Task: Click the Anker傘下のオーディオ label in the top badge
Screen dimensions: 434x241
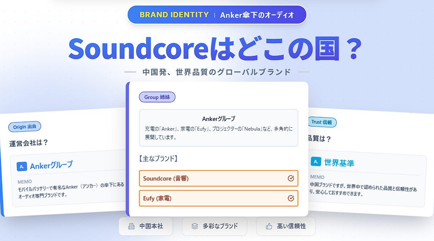Action: (x=257, y=15)
